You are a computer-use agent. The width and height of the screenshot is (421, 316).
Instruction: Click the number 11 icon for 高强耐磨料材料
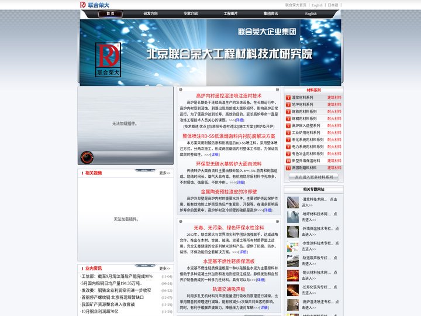(288, 168)
